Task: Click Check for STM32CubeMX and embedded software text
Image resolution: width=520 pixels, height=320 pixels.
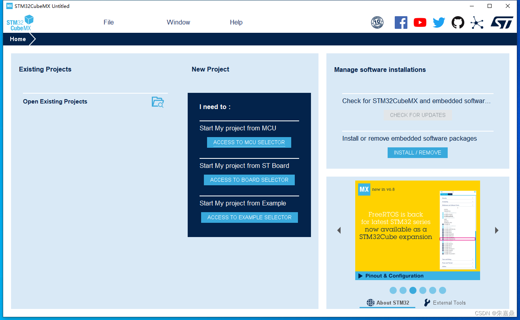Action: [416, 101]
